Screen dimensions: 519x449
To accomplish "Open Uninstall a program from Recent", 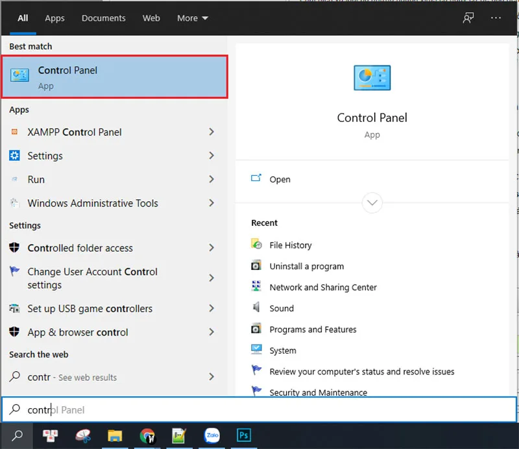I will (x=306, y=266).
